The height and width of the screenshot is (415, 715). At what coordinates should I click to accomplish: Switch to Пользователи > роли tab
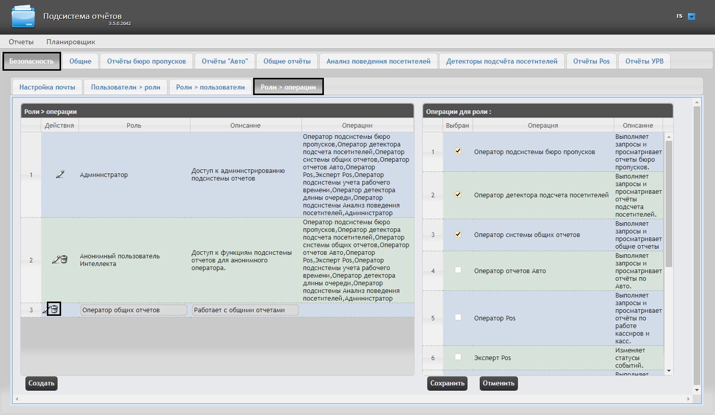(126, 87)
